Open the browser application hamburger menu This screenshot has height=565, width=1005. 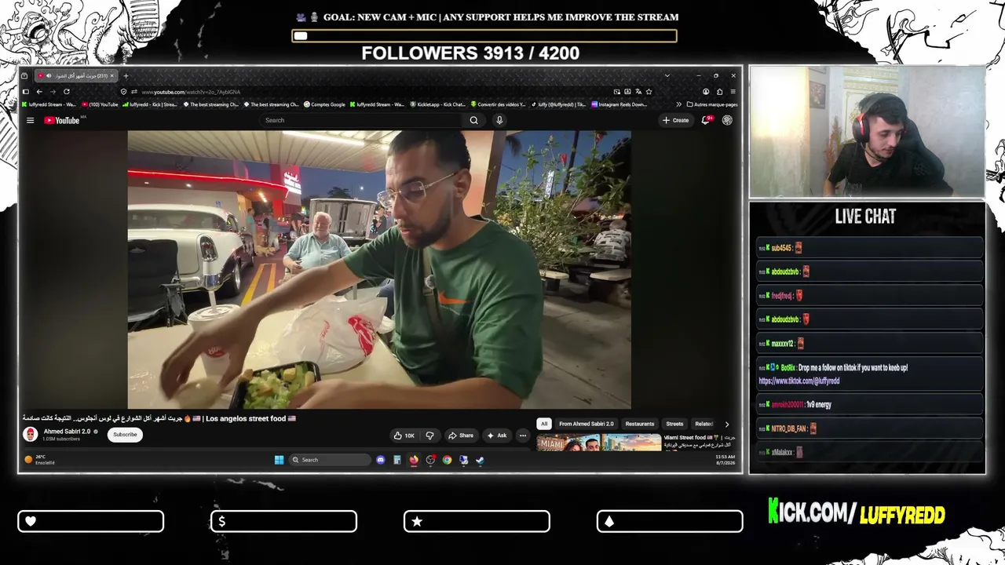(x=733, y=92)
